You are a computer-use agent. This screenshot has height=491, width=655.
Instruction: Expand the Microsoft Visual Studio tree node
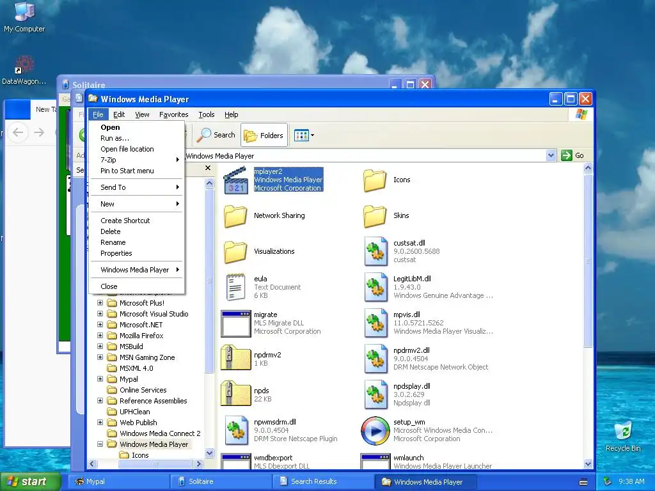tap(100, 313)
